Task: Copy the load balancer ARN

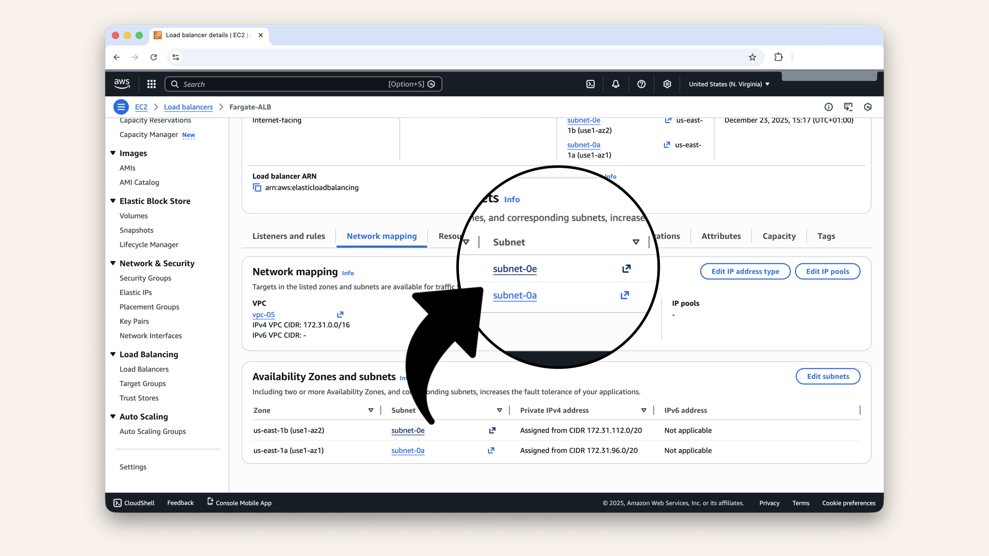Action: click(x=257, y=187)
